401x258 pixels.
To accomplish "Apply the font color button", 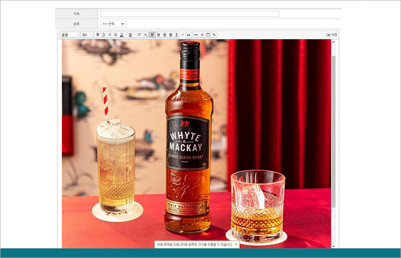I will pyautogui.click(x=122, y=35).
